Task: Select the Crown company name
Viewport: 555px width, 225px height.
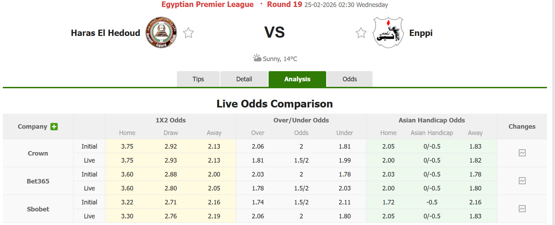Action: (x=38, y=153)
